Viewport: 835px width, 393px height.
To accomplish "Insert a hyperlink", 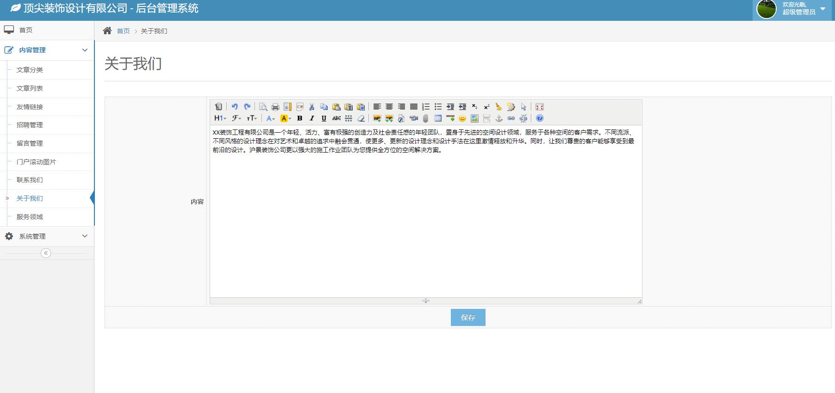I will click(x=511, y=118).
